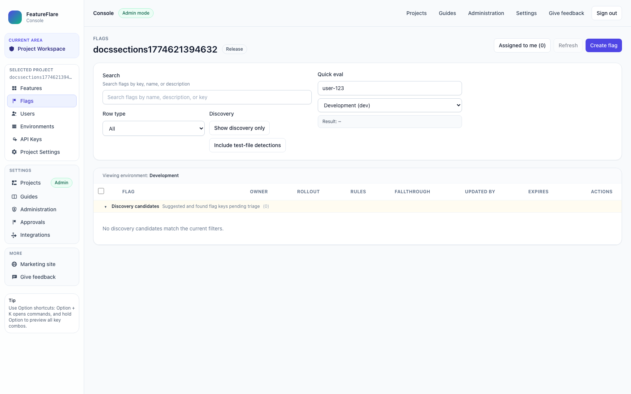
Task: Click the Approvals flag icon
Action: coord(14,222)
